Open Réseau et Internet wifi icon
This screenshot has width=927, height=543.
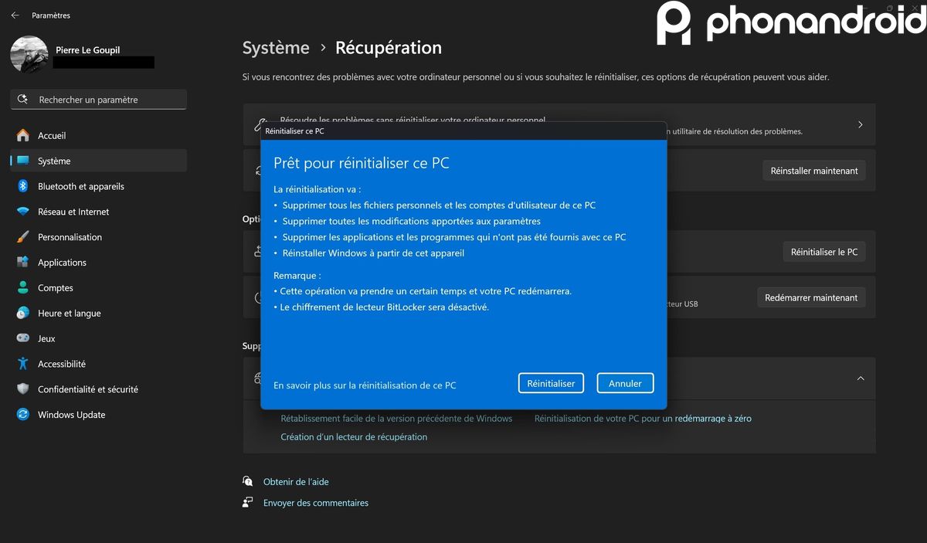[x=23, y=212]
